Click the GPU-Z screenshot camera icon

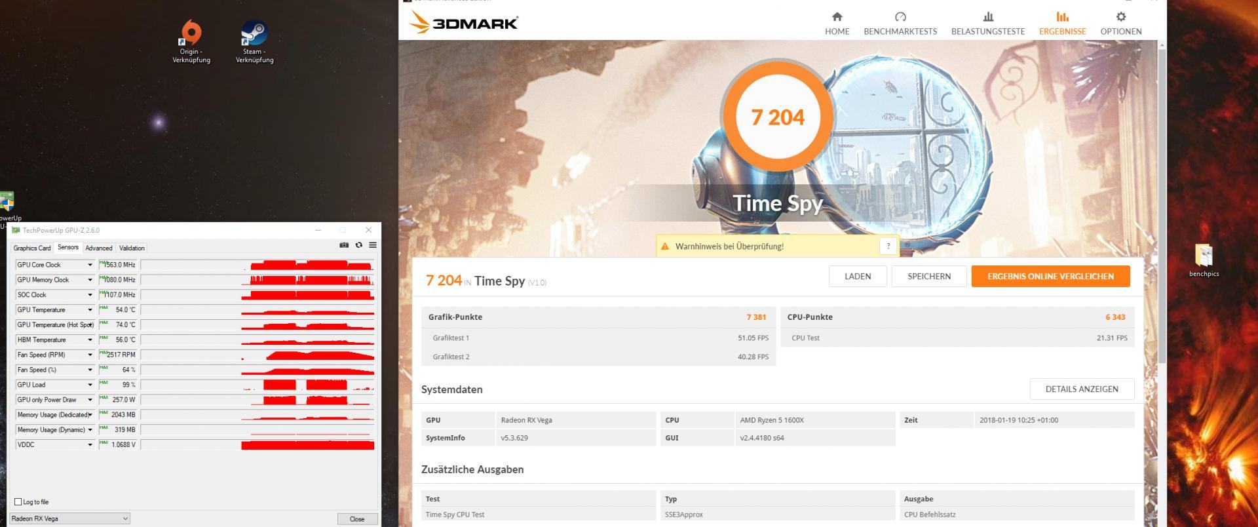point(344,245)
